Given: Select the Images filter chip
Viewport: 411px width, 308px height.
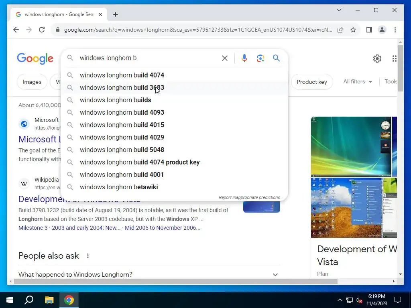Looking at the screenshot, I should click(32, 82).
